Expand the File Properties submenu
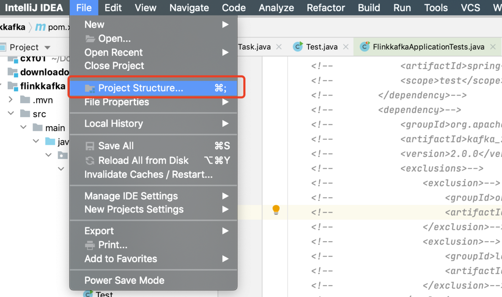The width and height of the screenshot is (502, 297). click(x=153, y=102)
